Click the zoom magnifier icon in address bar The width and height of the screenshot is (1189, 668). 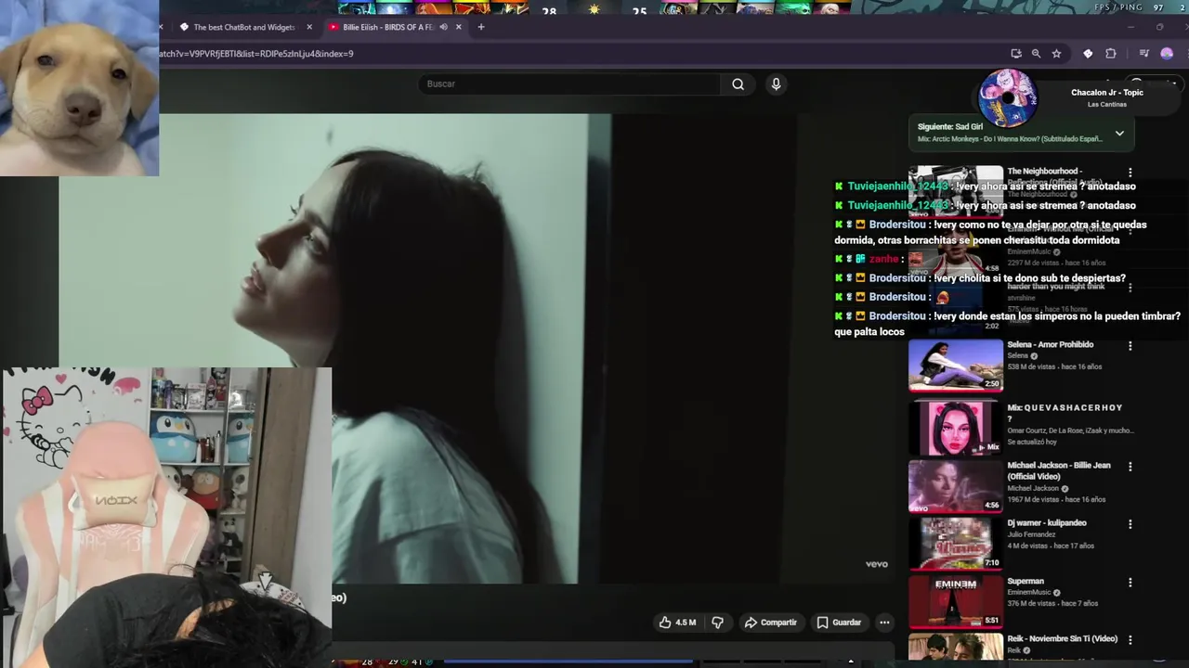pyautogui.click(x=1036, y=54)
